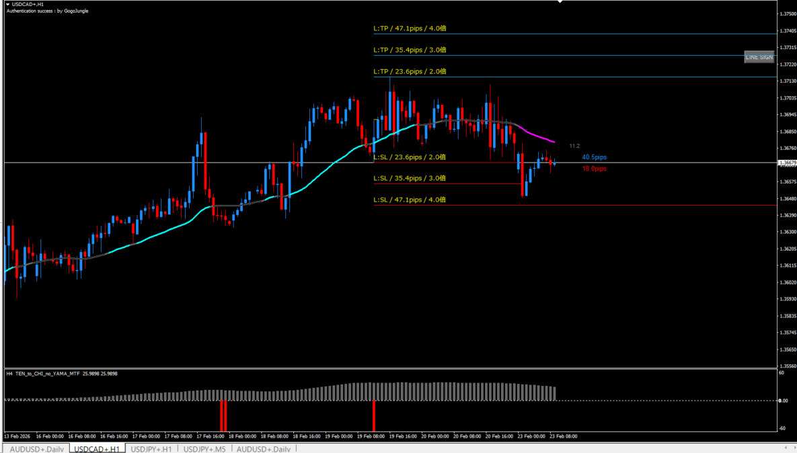Screen dimensions: 797x453
Task: Open the rightmost AUDUSD+.Daily tab
Action: pos(263,448)
